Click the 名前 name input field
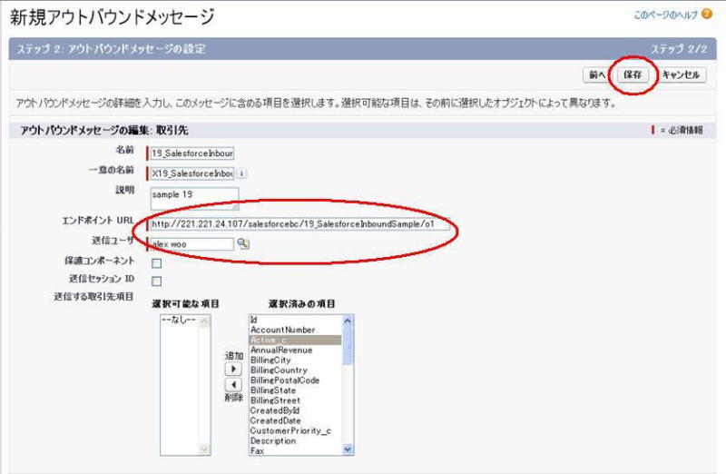This screenshot has height=474, width=726. [191, 153]
